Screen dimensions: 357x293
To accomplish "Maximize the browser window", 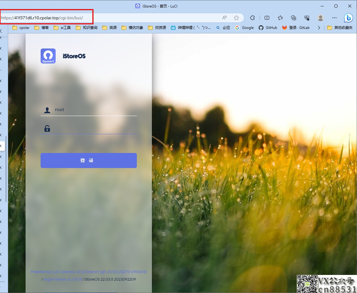I will click(x=336, y=6).
